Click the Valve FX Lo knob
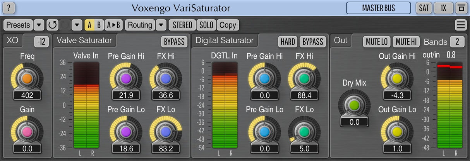470x161 pixels. pyautogui.click(x=166, y=132)
